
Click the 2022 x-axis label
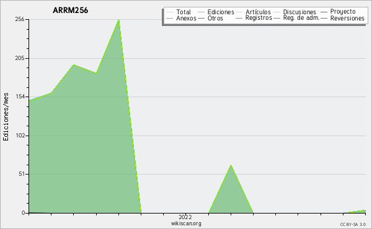pos(185,217)
